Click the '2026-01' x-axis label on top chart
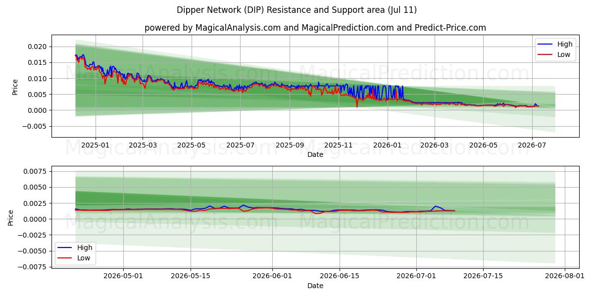Image resolution: width=594 pixels, height=297 pixels. (387, 146)
